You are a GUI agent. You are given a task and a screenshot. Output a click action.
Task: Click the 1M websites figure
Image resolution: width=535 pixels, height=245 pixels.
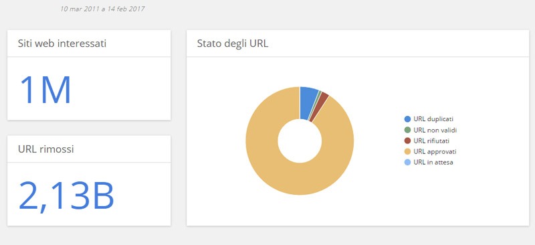(45, 90)
